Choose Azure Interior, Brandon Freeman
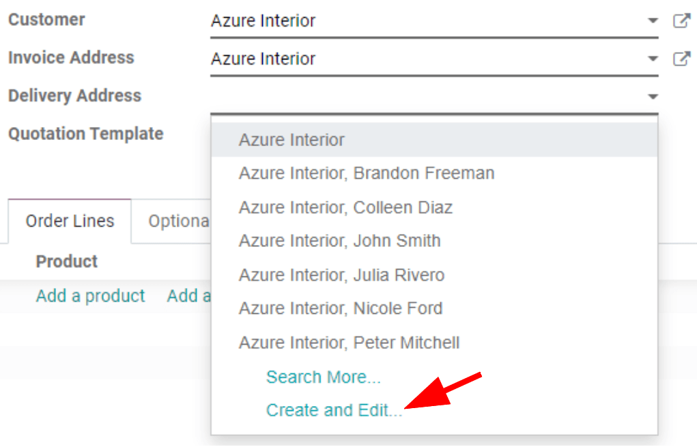697x447 pixels. coord(434,173)
